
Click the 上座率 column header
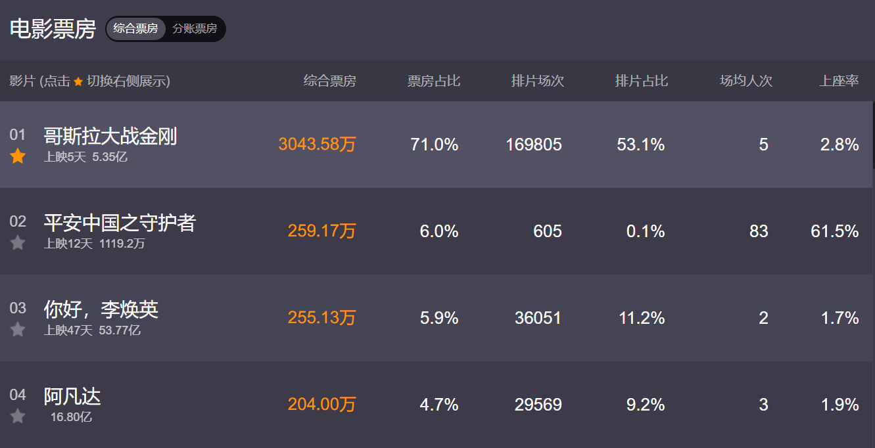(839, 81)
